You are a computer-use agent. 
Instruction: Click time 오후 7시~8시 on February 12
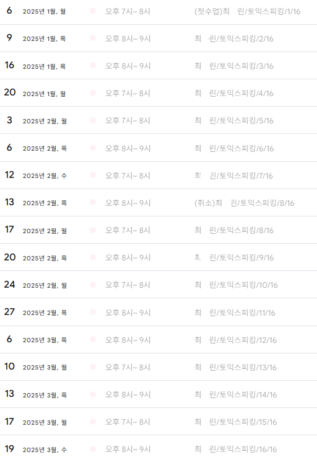(128, 175)
